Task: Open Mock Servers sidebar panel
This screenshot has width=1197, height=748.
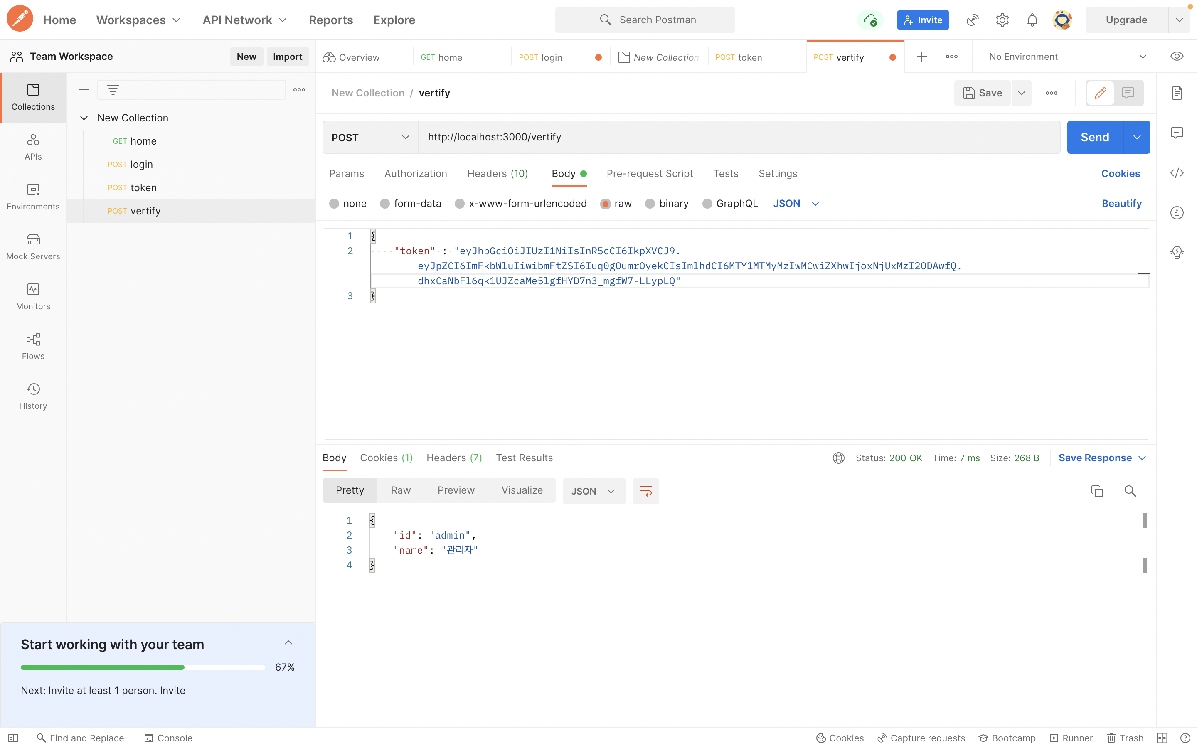Action: (x=33, y=246)
